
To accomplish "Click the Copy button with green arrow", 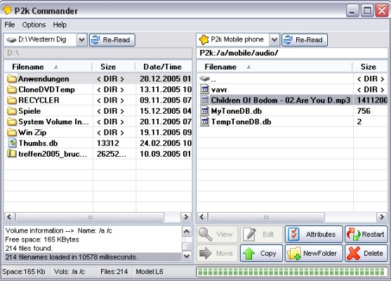I will click(x=261, y=254).
